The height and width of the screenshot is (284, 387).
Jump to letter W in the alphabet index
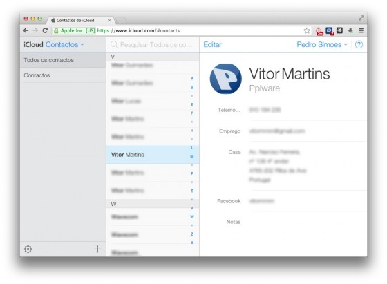pos(192,217)
